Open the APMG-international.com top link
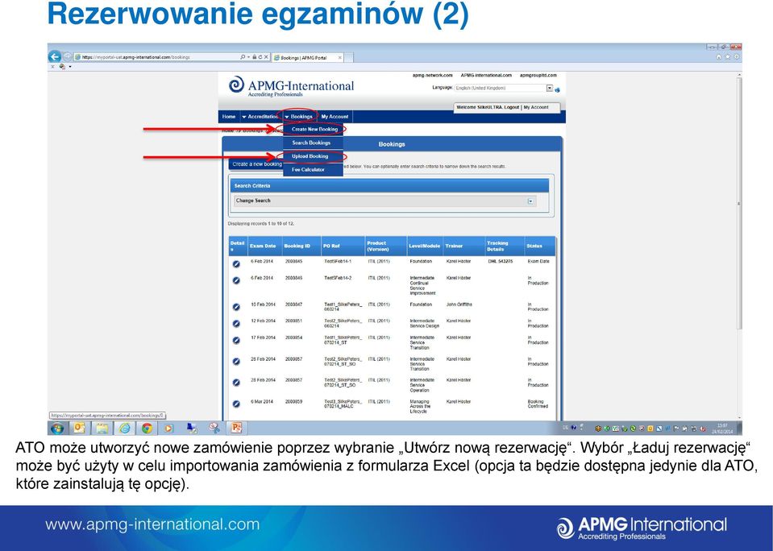The height and width of the screenshot is (551, 773). pyautogui.click(x=486, y=76)
